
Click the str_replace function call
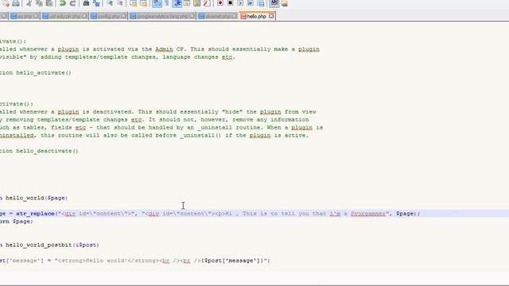(x=35, y=214)
